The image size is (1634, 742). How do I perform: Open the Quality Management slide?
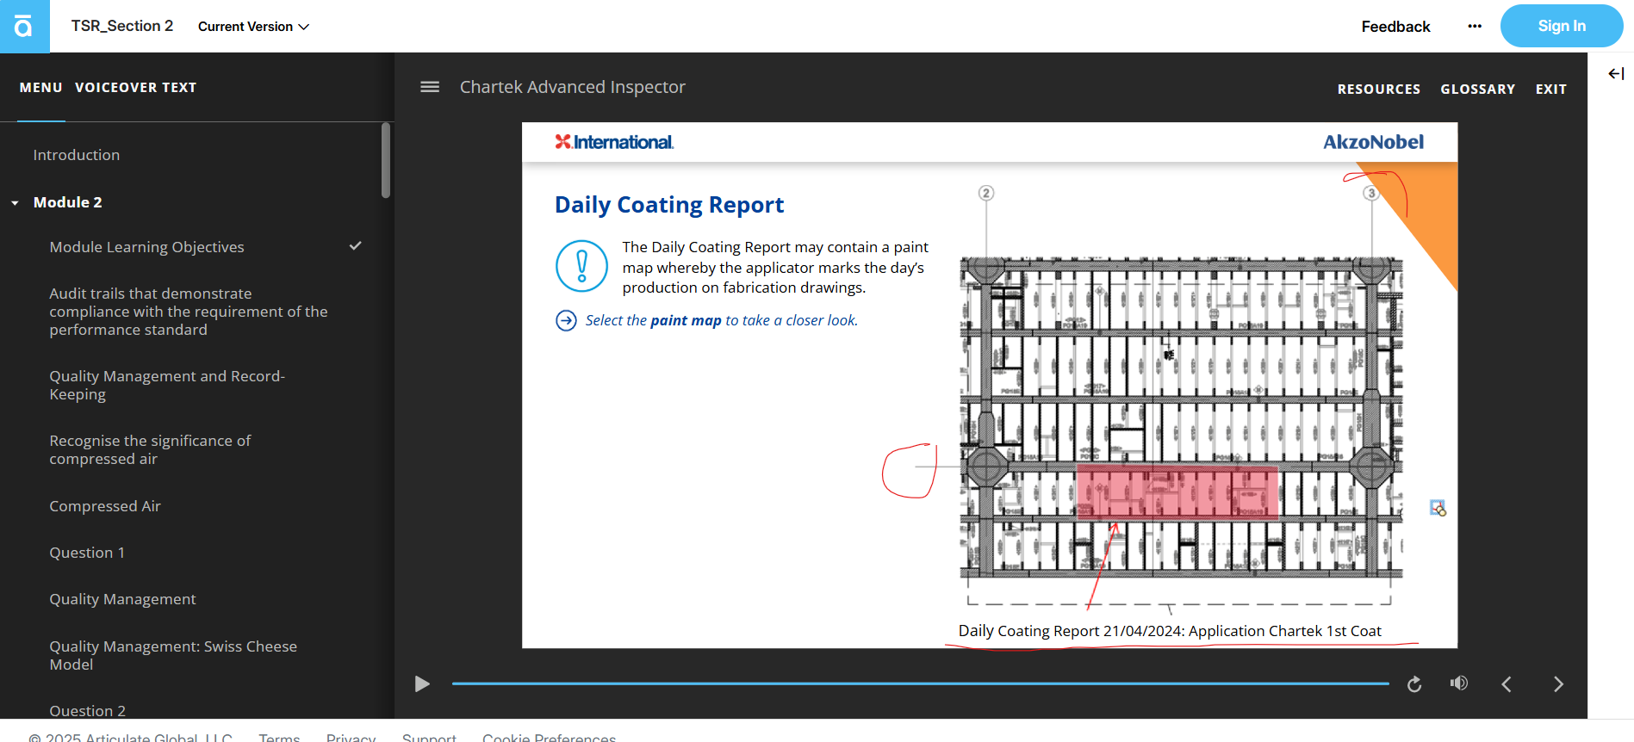tap(122, 599)
